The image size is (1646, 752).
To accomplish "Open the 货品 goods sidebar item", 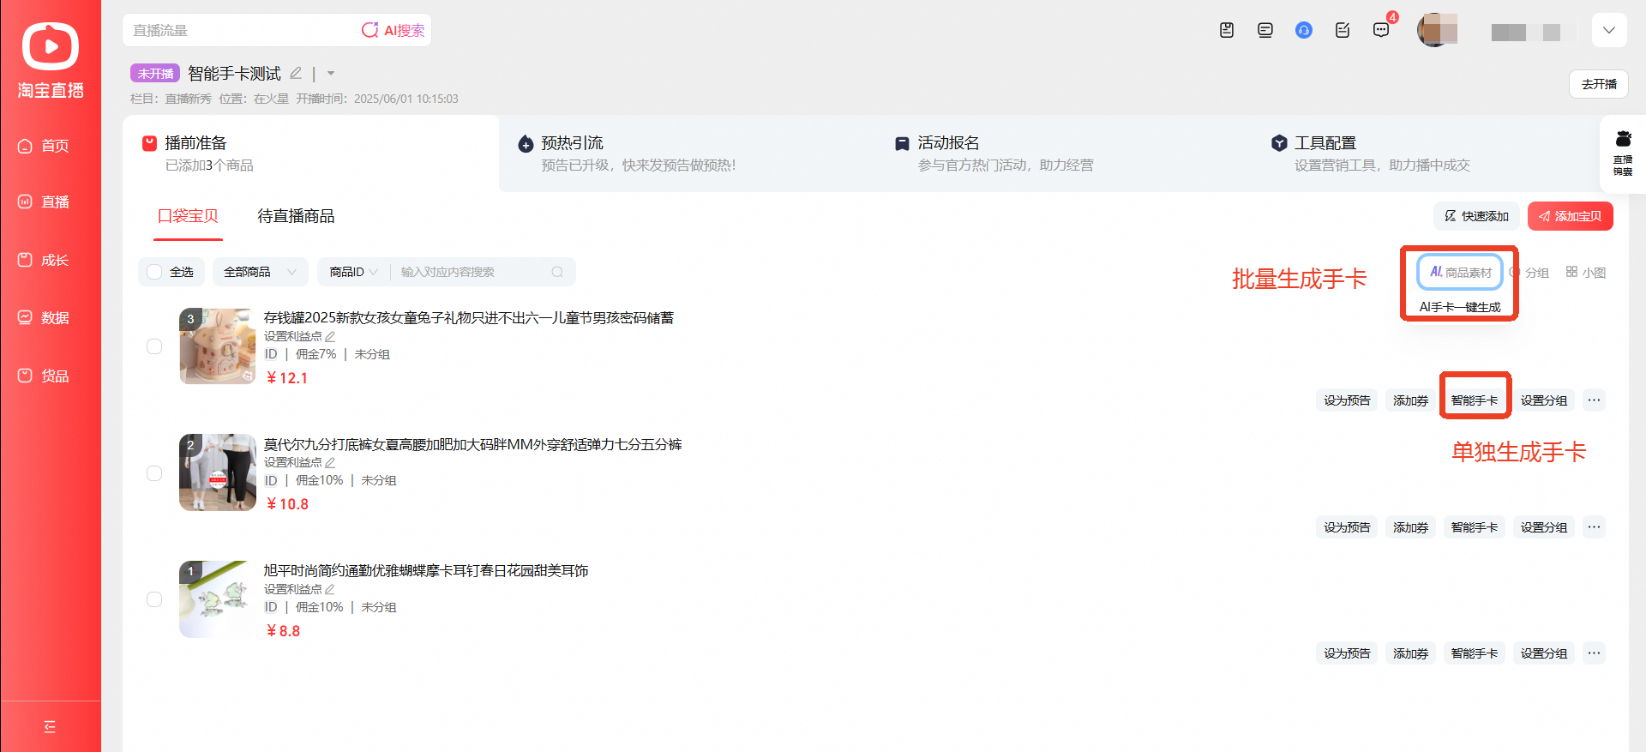I will (44, 376).
